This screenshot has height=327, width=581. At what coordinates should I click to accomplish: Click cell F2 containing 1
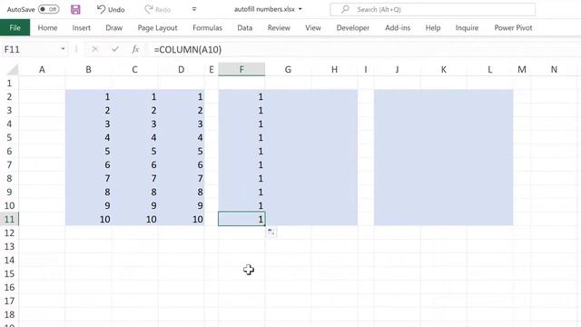241,97
